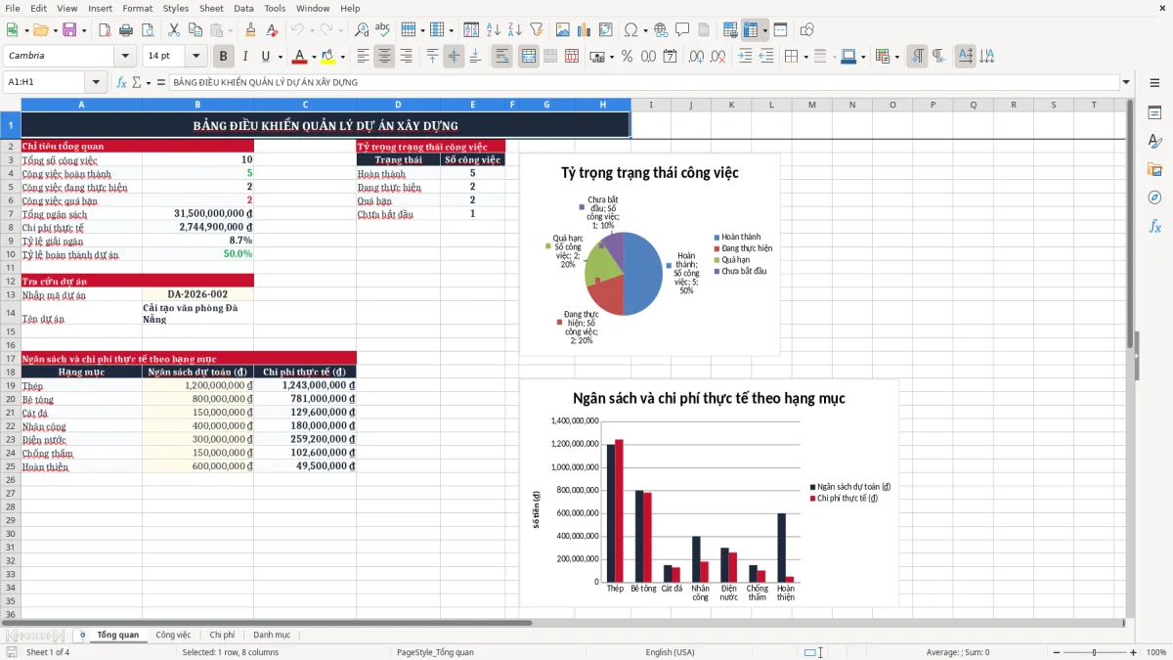Insert a comment
Screen dimensions: 1173x660
[682, 30]
